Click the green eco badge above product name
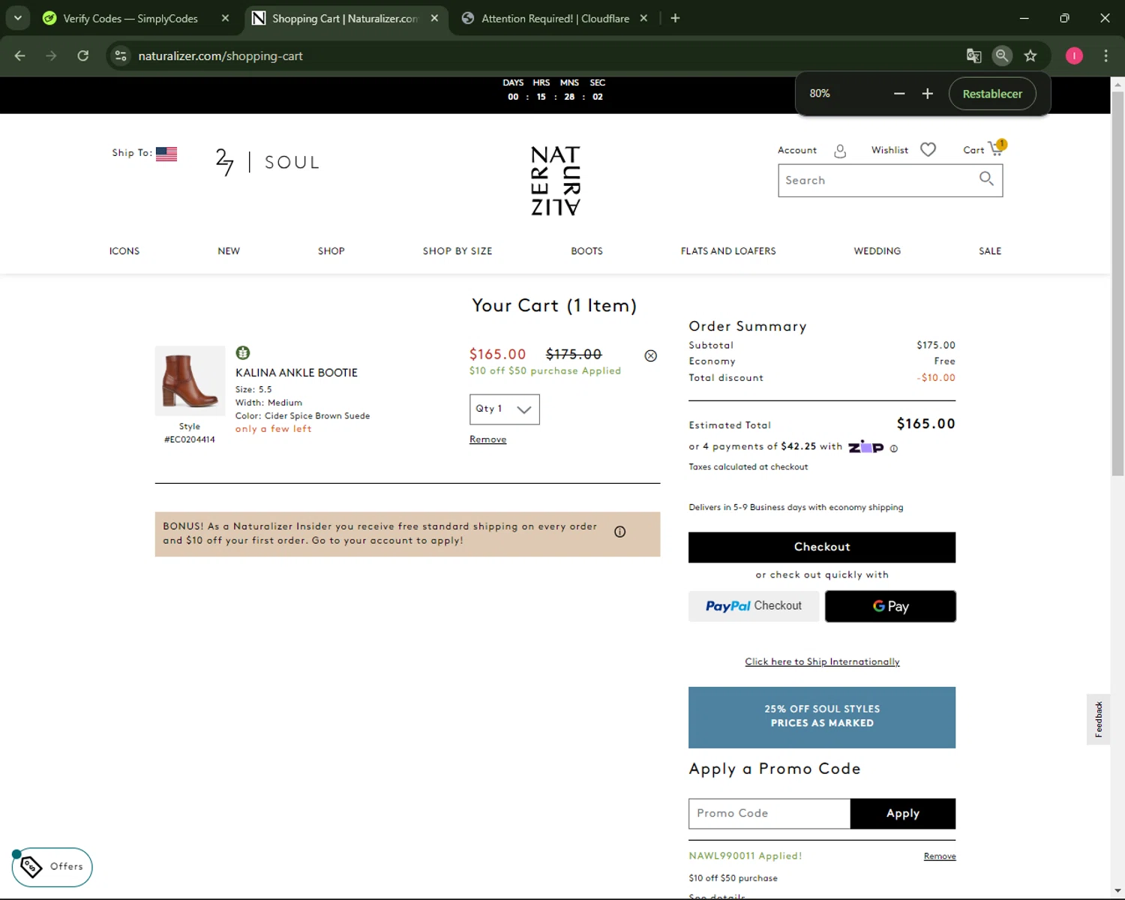The image size is (1125, 900). [243, 352]
